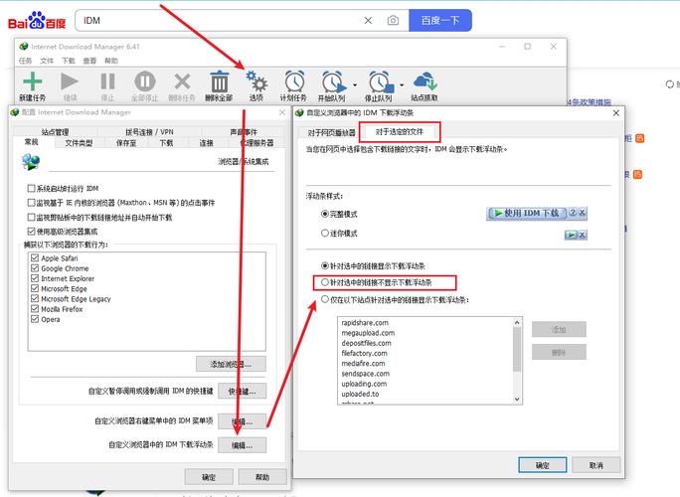This screenshot has width=680, height=497.
Task: Uncheck Opera in browser list
Action: [35, 319]
